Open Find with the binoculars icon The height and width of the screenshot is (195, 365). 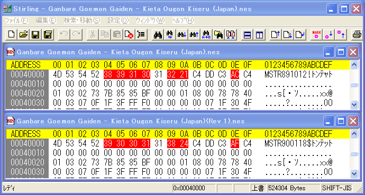[x=158, y=35]
